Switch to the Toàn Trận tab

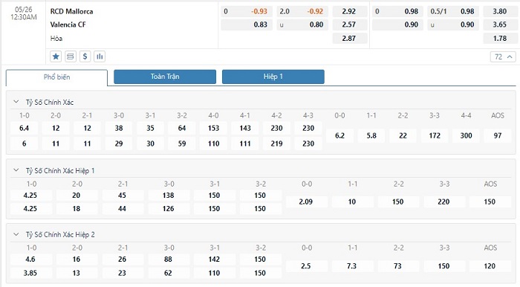[165, 77]
